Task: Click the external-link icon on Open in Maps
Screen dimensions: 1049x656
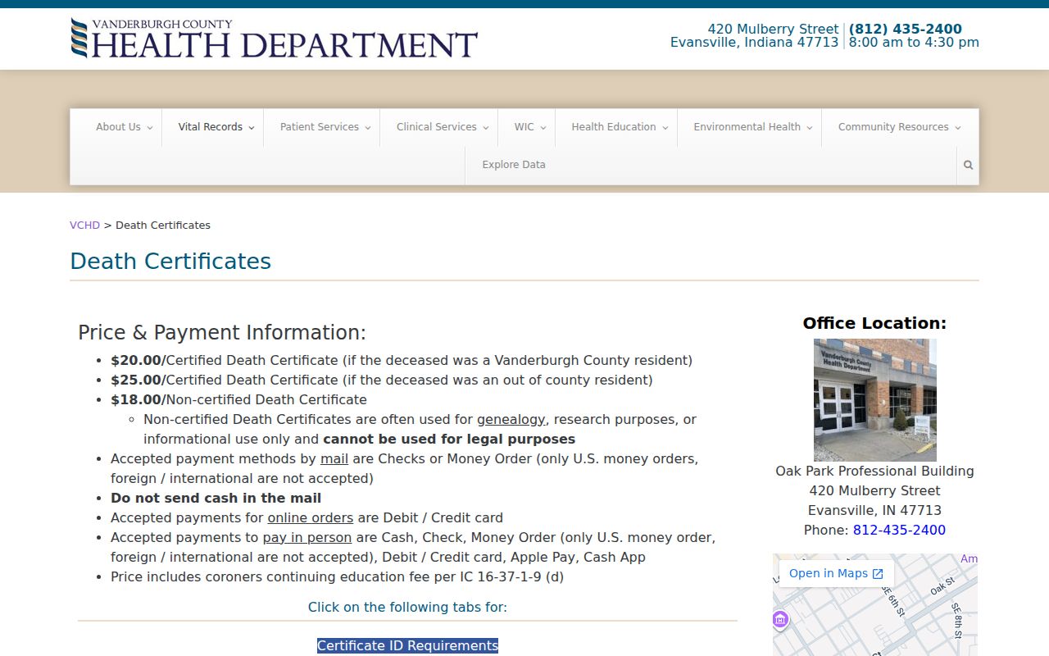Action: [x=878, y=574]
